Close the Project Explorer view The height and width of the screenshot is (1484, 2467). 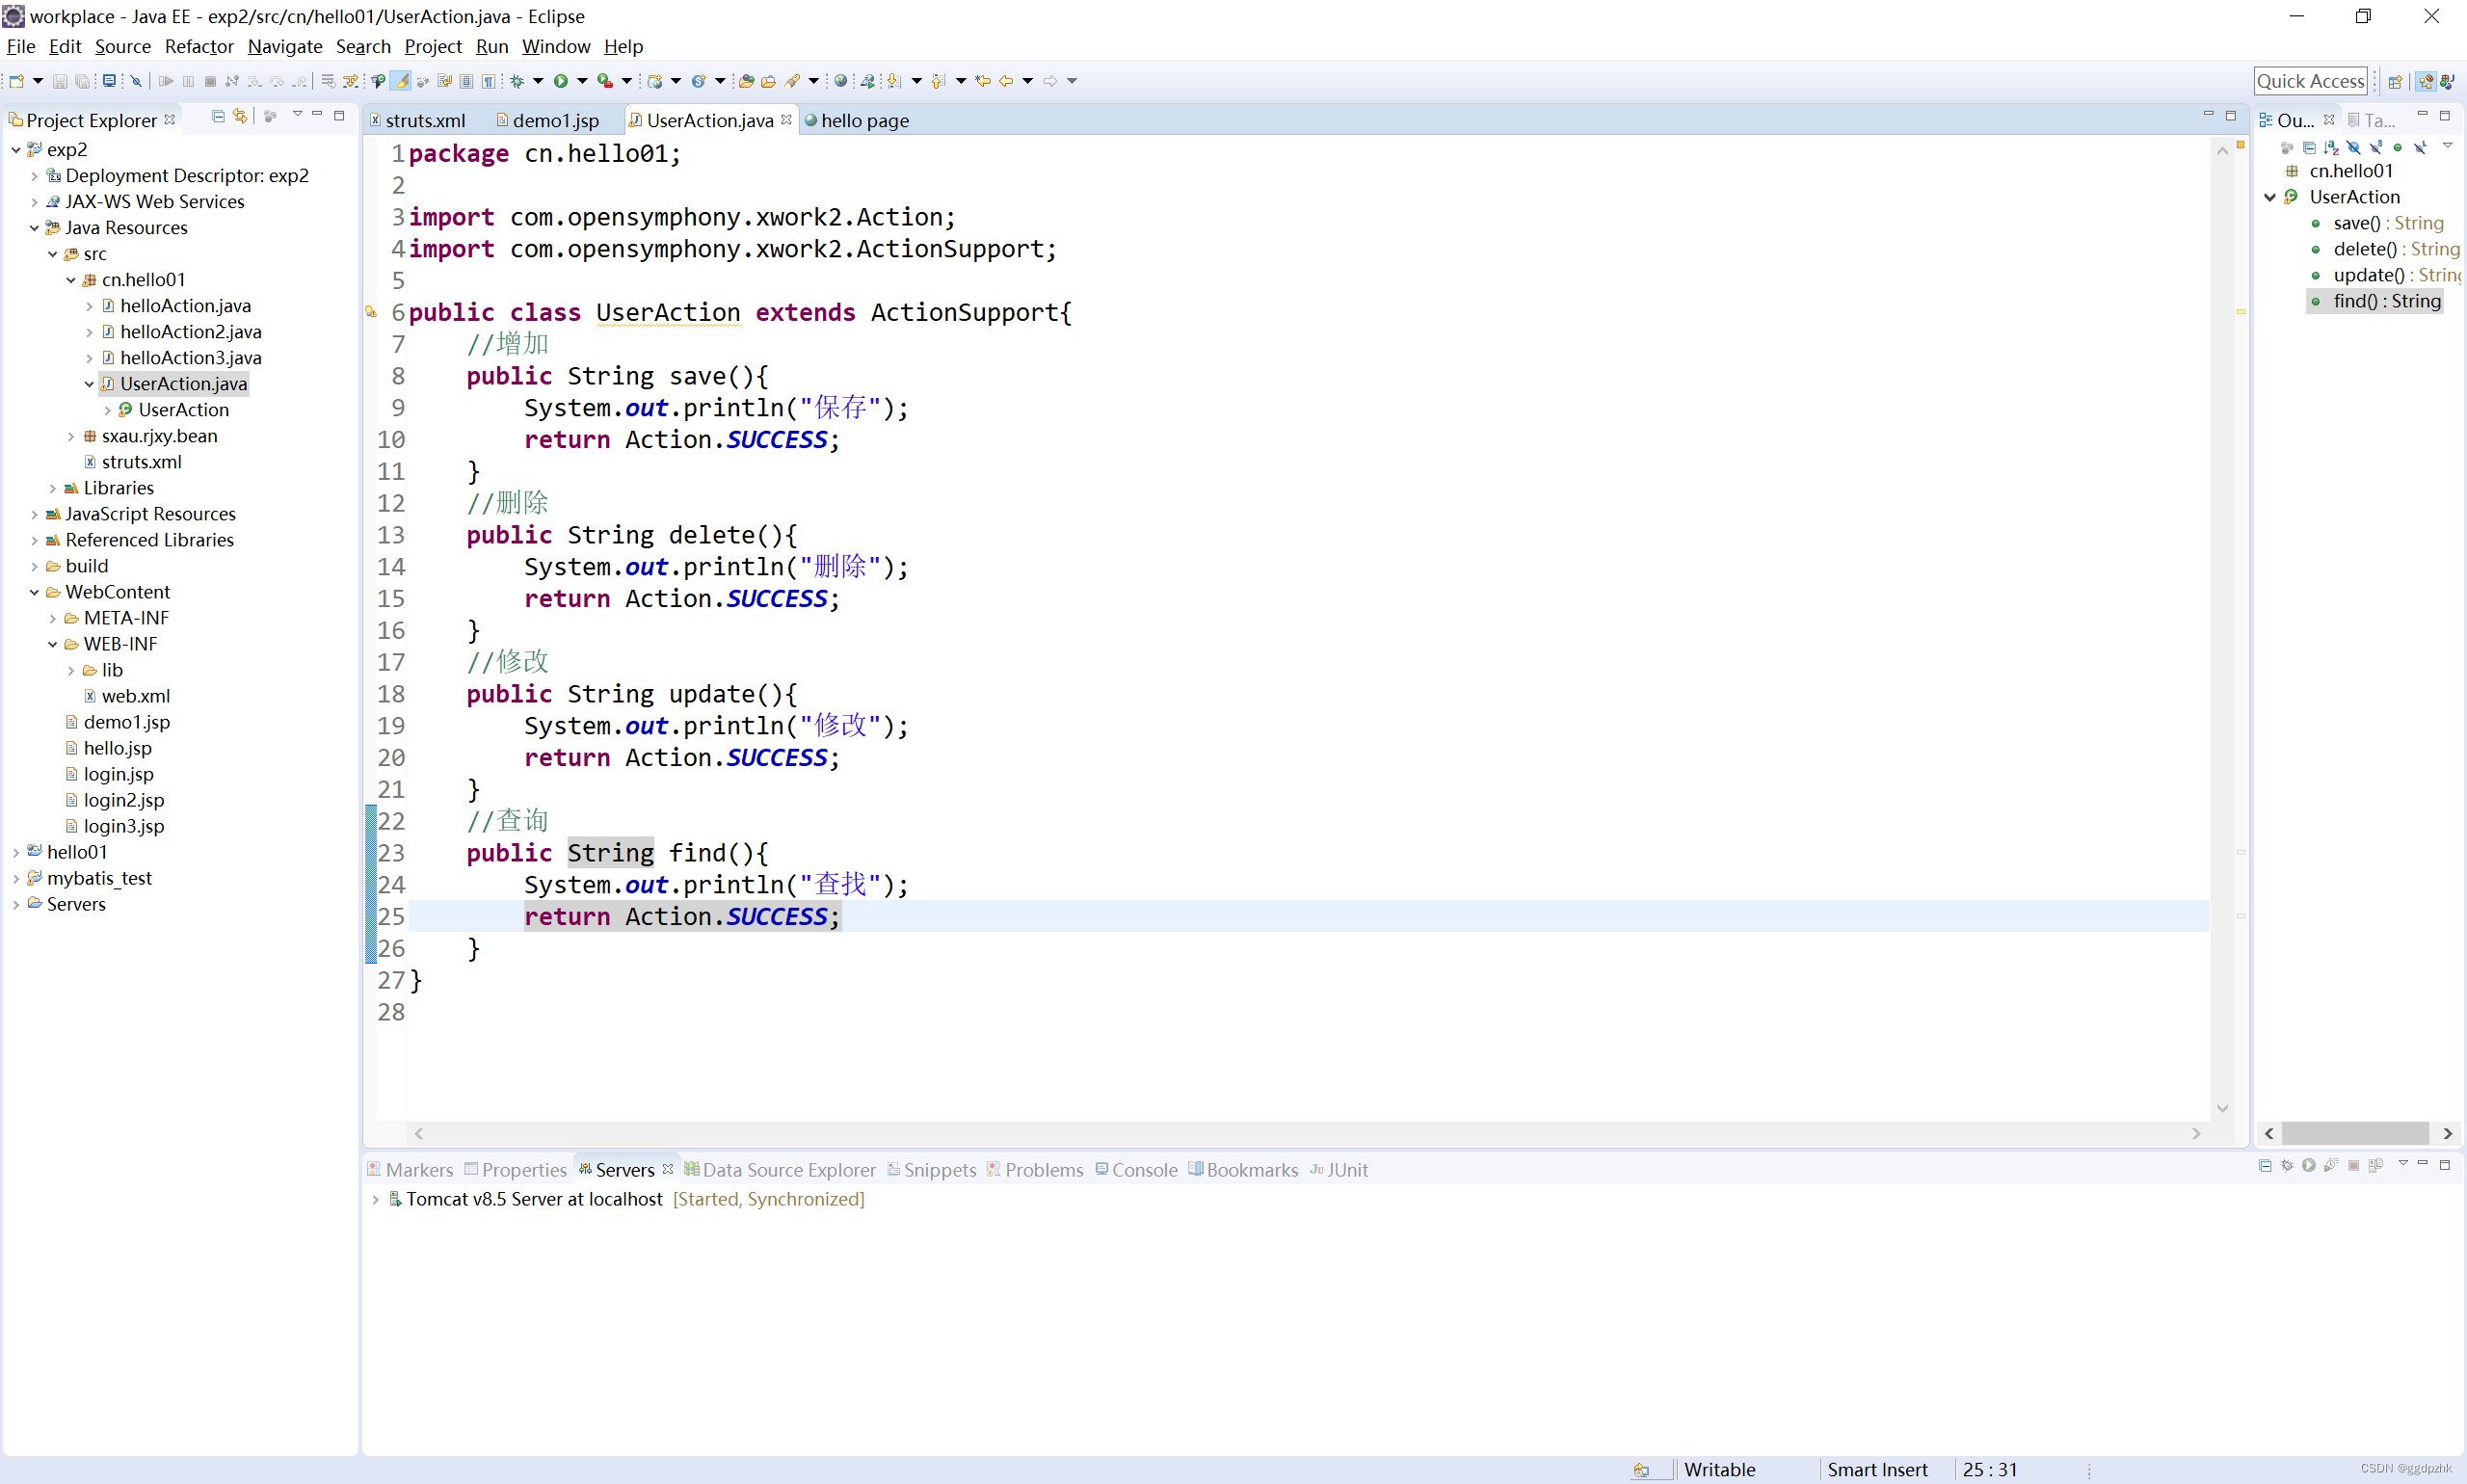tap(169, 119)
